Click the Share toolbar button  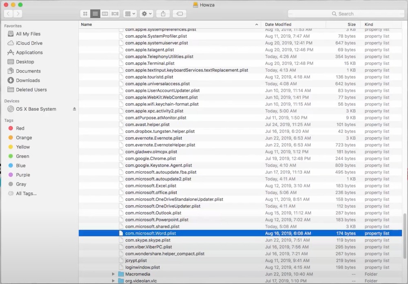point(163,14)
